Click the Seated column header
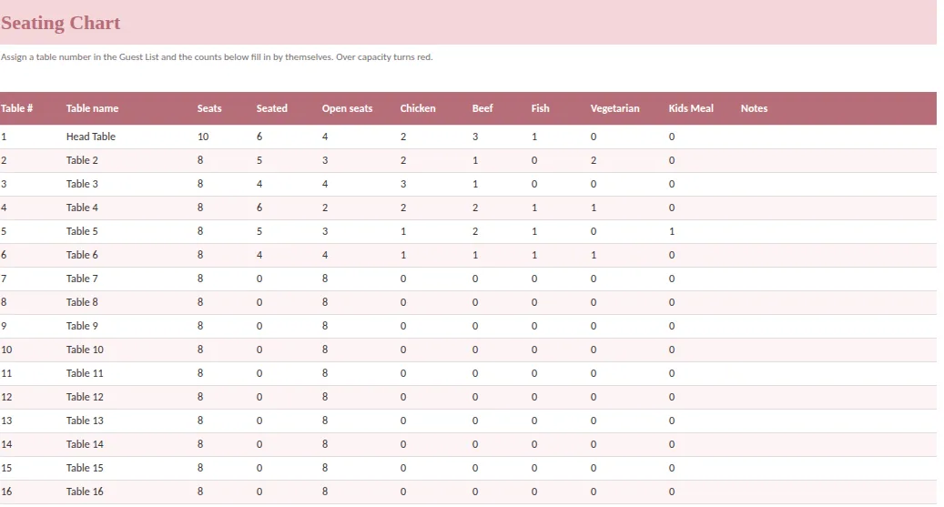 271,108
